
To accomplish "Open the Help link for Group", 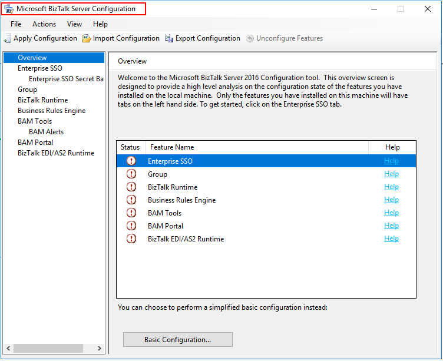I will (x=391, y=174).
